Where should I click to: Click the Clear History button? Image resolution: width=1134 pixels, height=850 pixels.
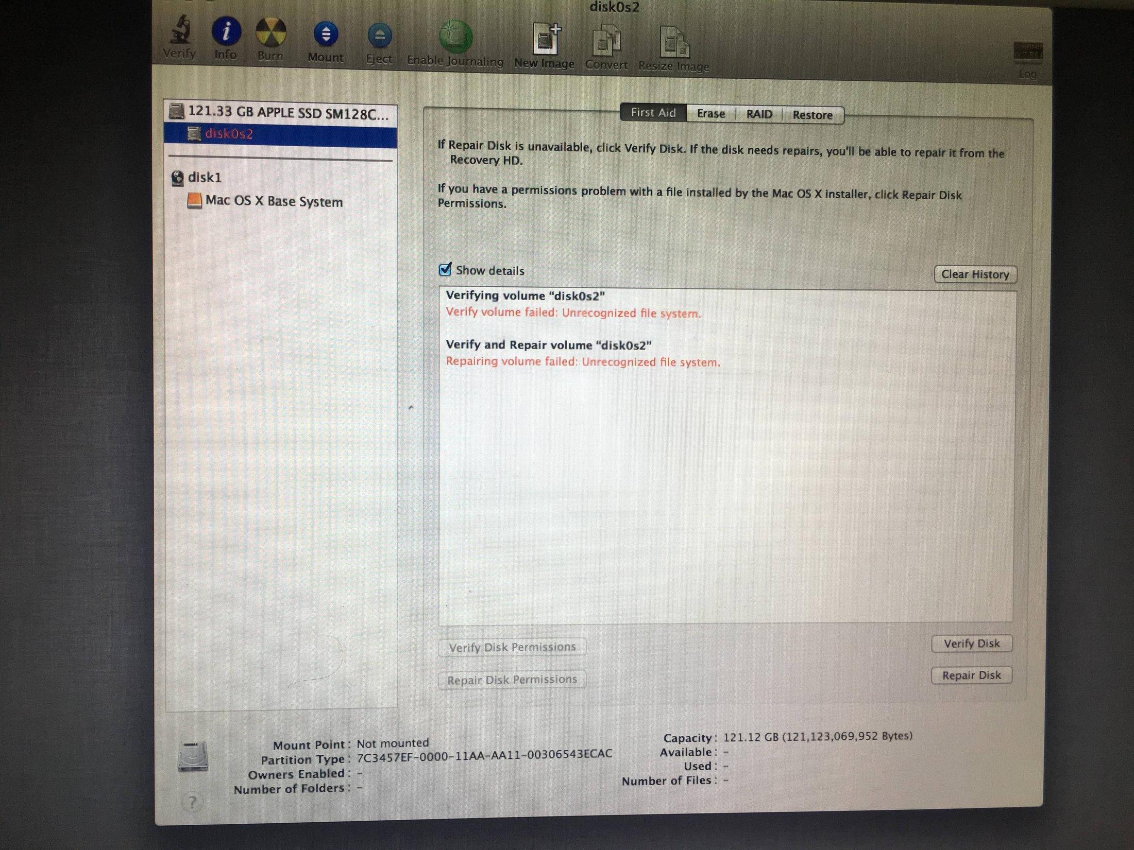pos(973,274)
